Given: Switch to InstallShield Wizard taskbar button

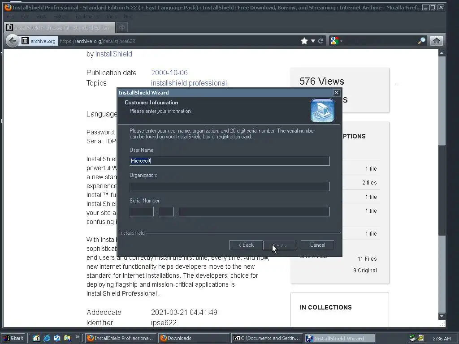Looking at the screenshot, I should pyautogui.click(x=340, y=338).
